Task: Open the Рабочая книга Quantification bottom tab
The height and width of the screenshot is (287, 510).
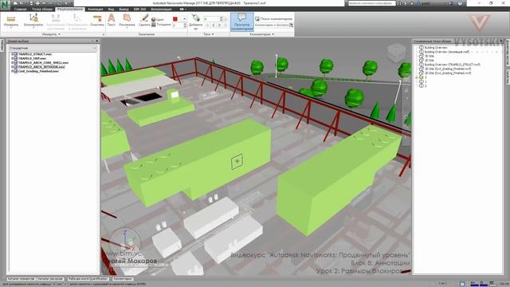Action: [88, 279]
